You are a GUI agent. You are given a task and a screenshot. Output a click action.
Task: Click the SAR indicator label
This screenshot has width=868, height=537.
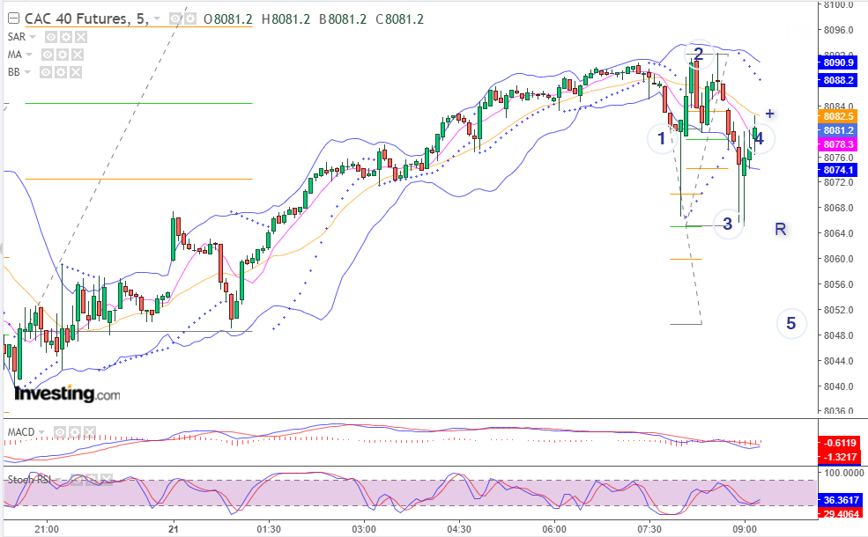(17, 37)
